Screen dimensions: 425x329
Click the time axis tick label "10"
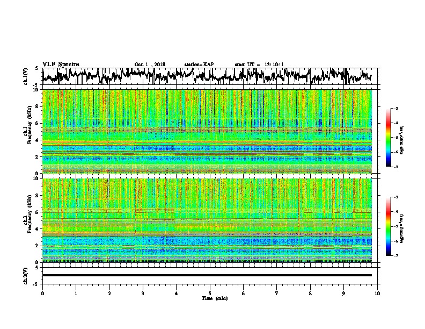click(377, 294)
